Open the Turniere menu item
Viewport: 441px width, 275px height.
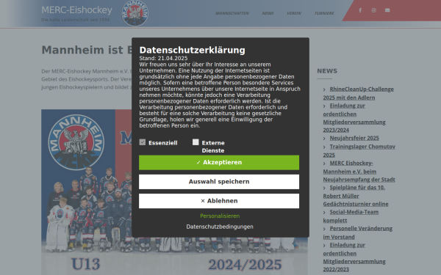(324, 13)
